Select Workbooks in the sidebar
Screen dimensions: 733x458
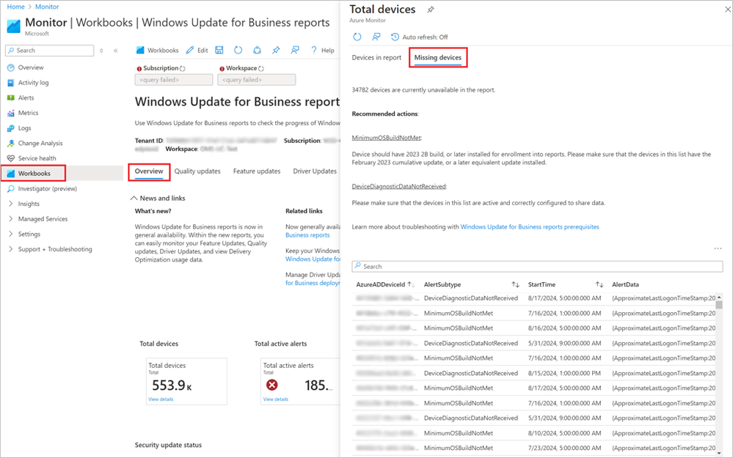click(x=33, y=173)
